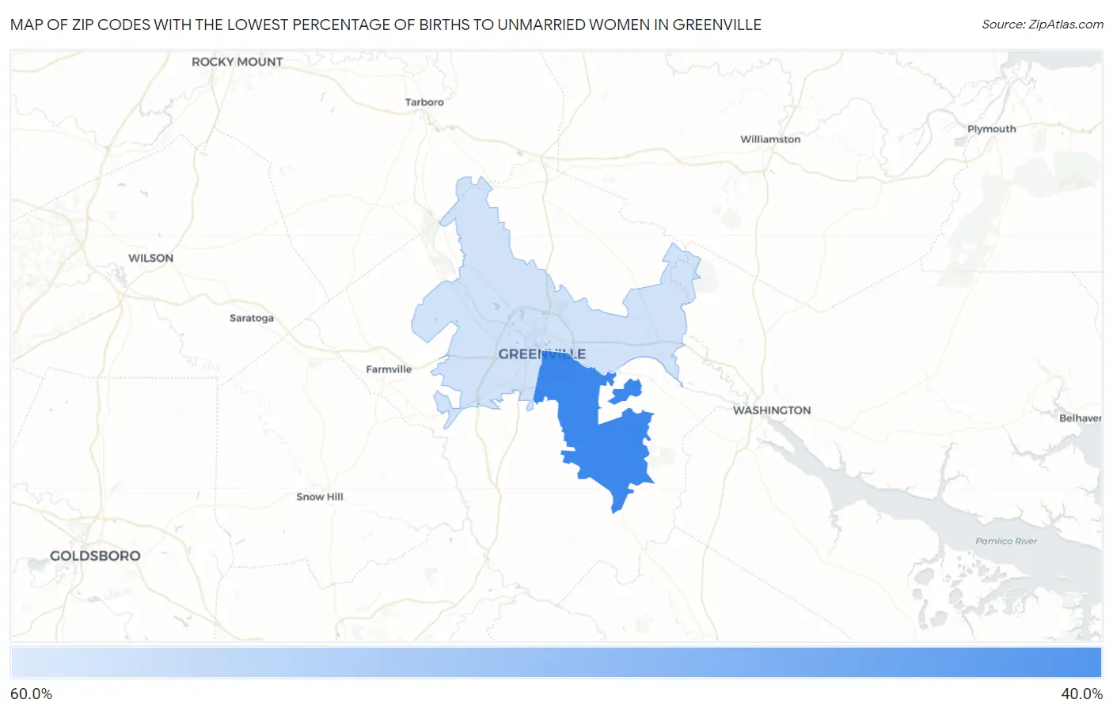Click the Wilson city label
1113x711 pixels.
click(151, 258)
